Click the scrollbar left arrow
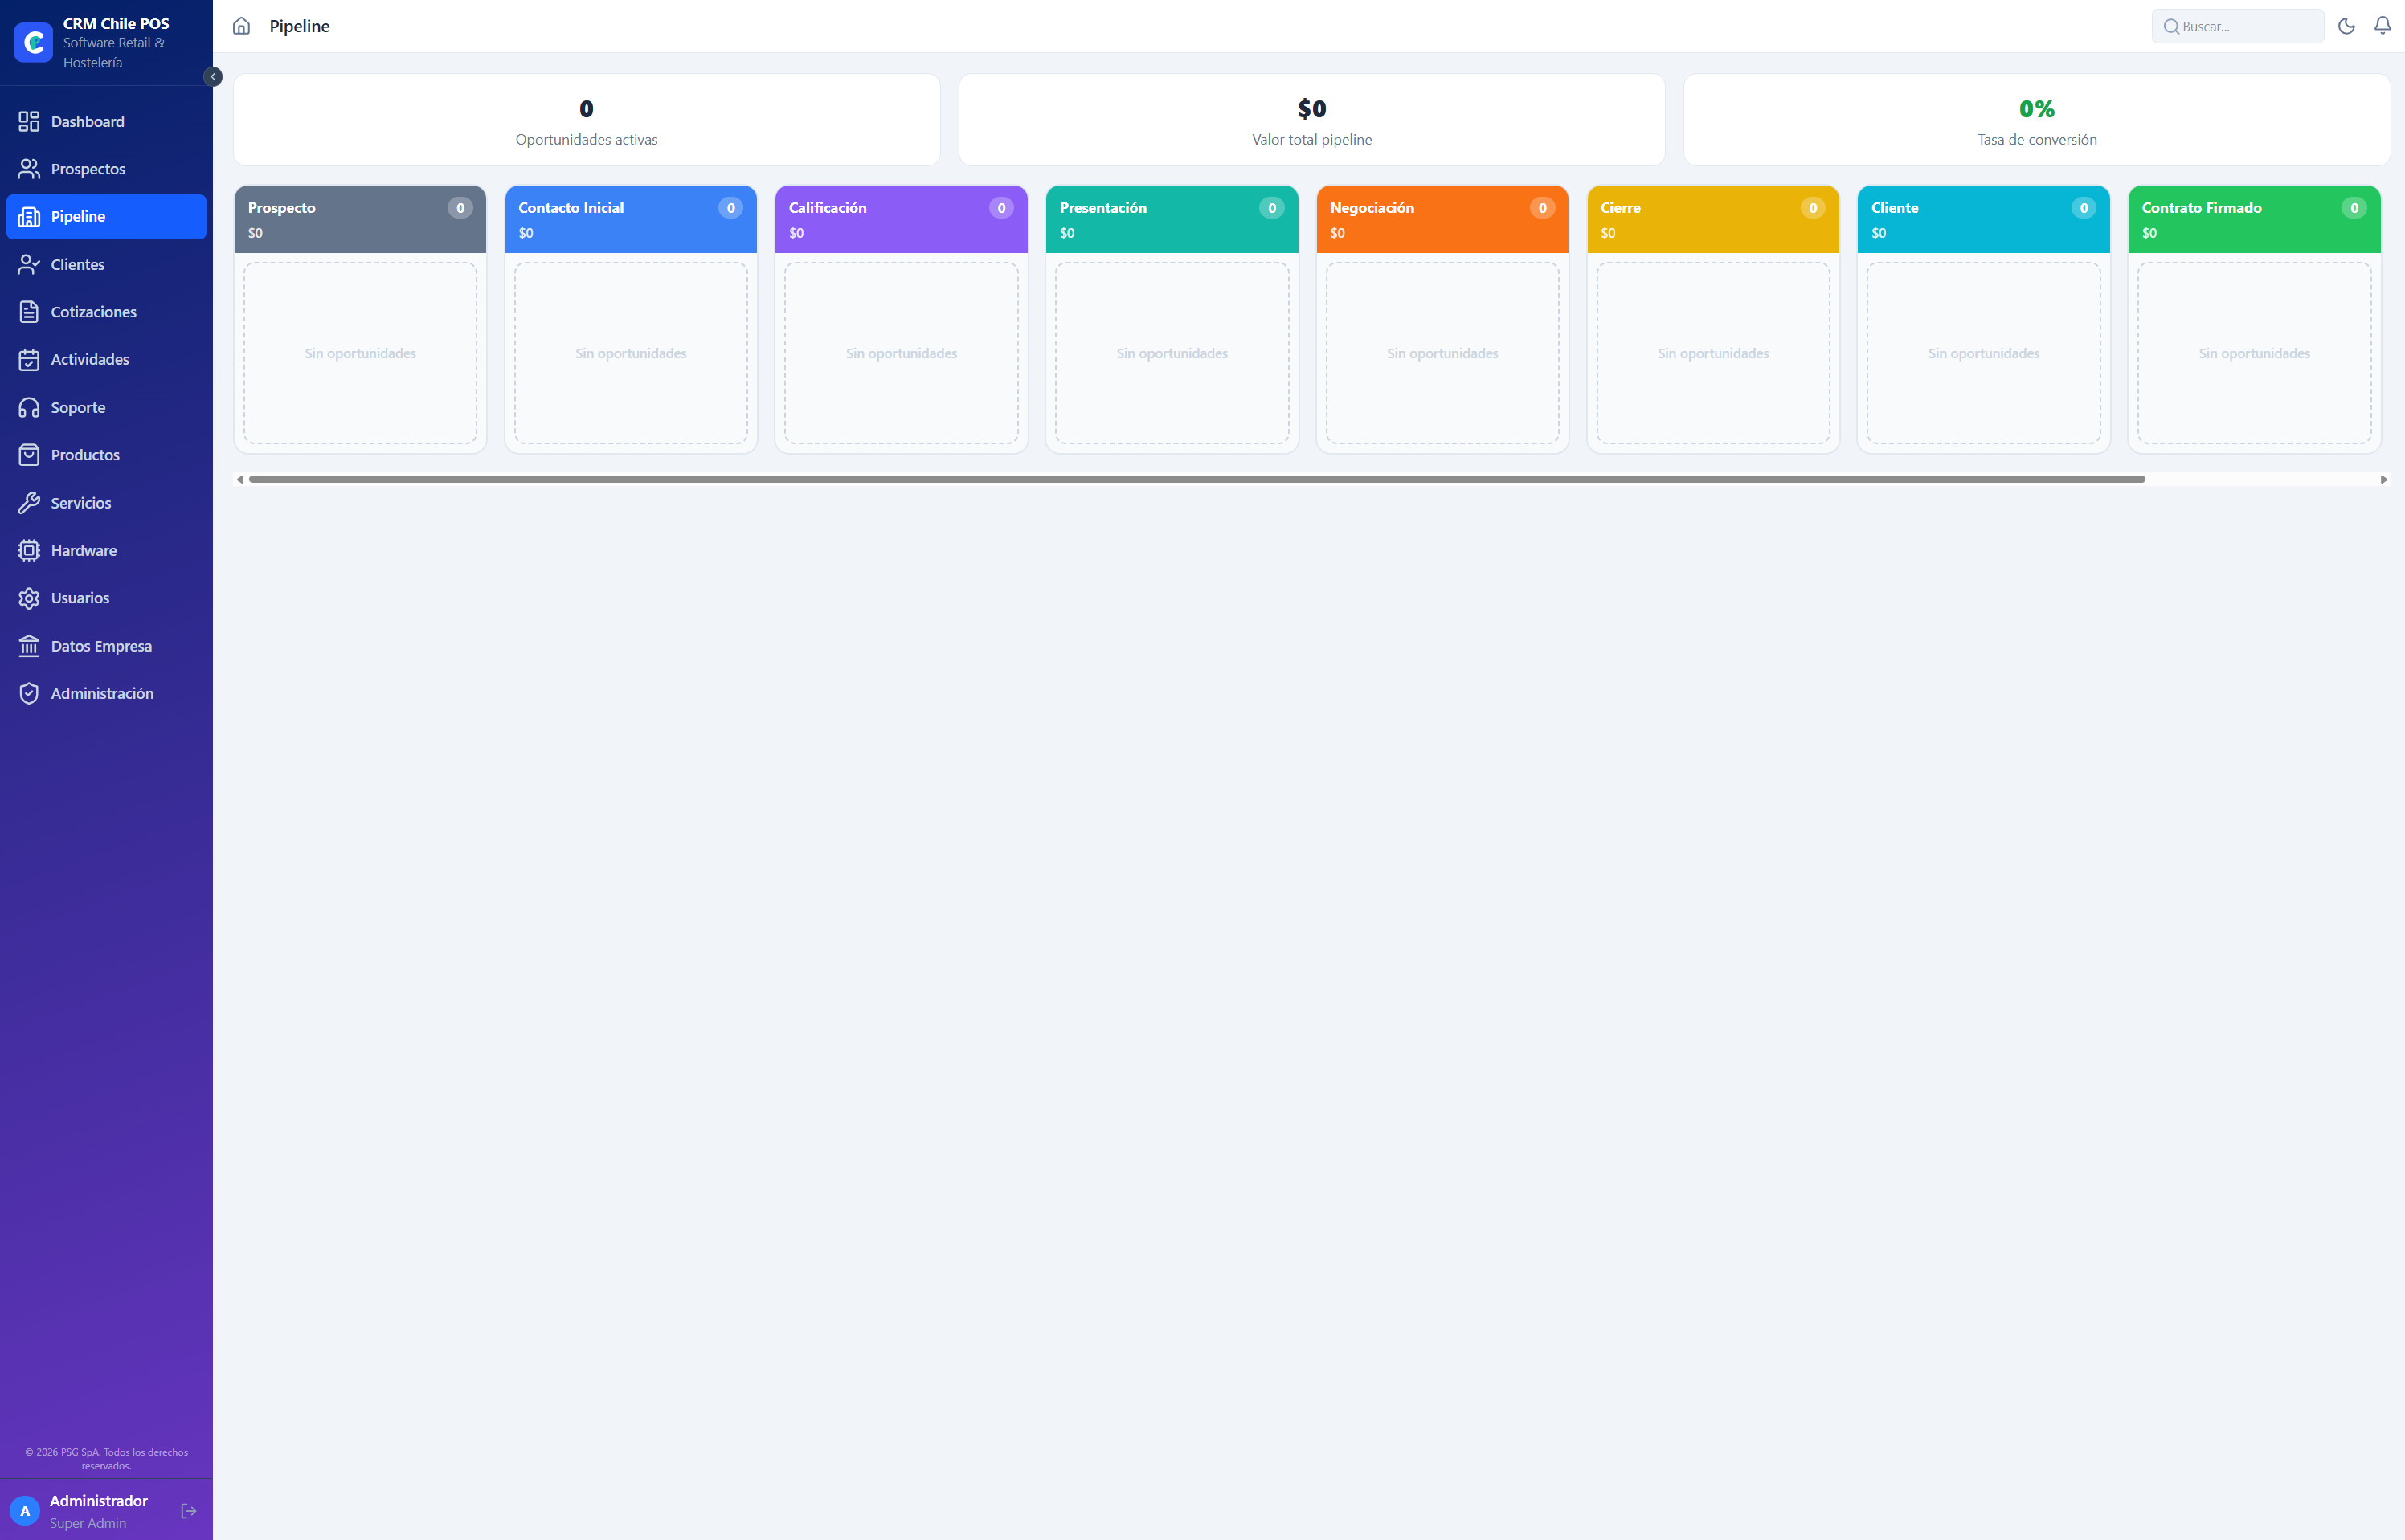Screen dimensions: 2405x1540 tap(240, 479)
